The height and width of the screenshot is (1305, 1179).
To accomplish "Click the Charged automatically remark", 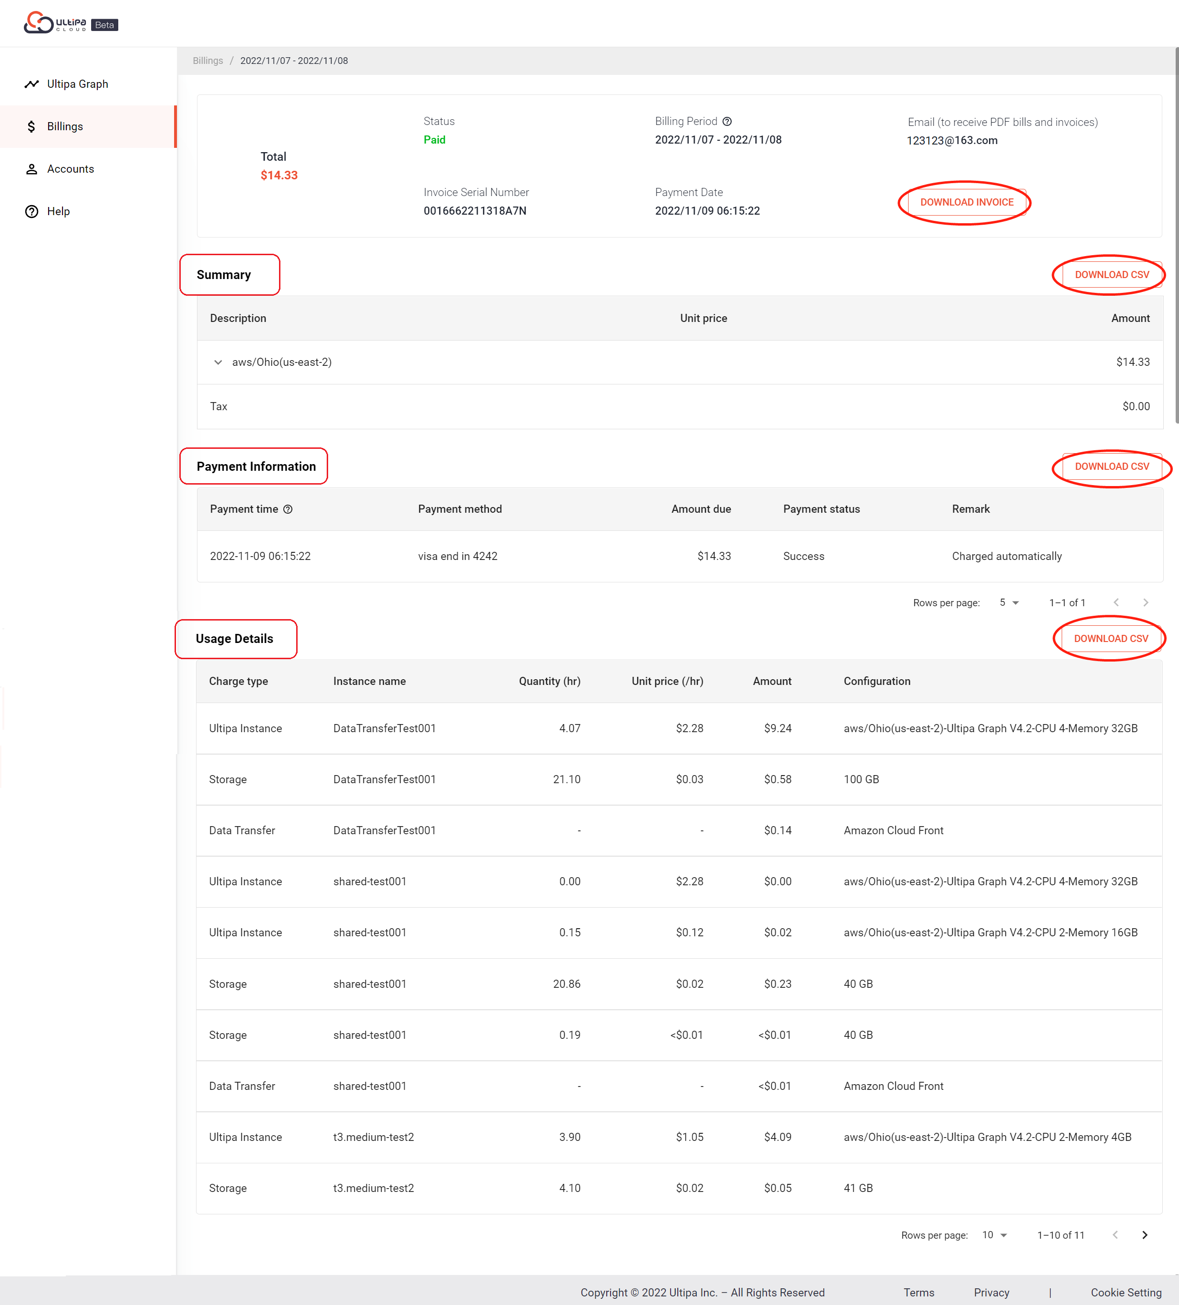I will 1007,557.
